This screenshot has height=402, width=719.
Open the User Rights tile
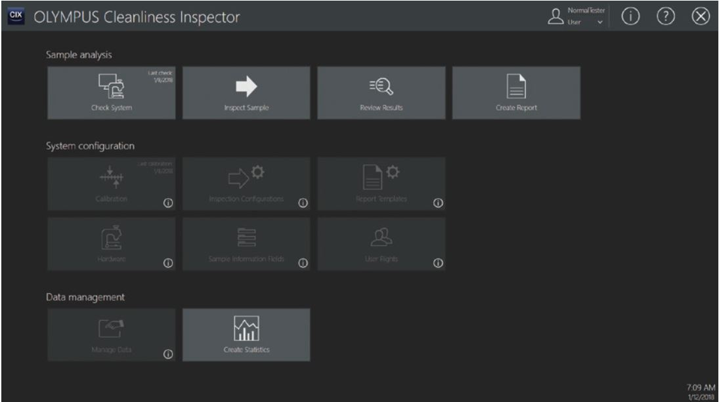[x=381, y=244]
